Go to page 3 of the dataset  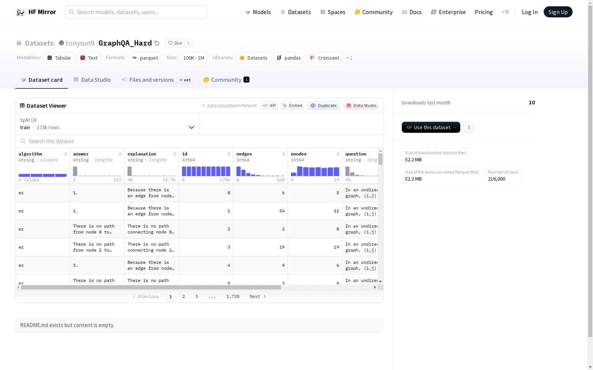coord(196,296)
